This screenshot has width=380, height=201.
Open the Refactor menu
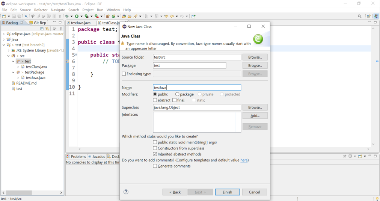(41, 10)
